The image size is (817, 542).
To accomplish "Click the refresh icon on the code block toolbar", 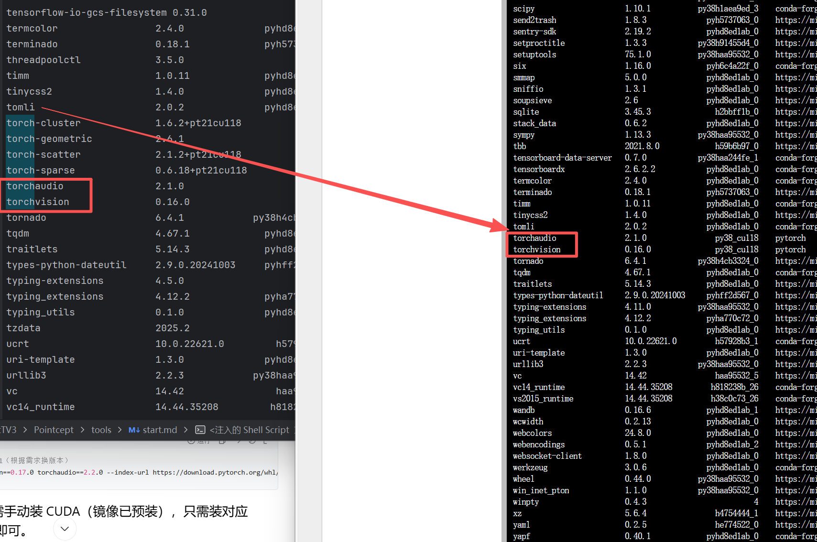I will point(252,441).
